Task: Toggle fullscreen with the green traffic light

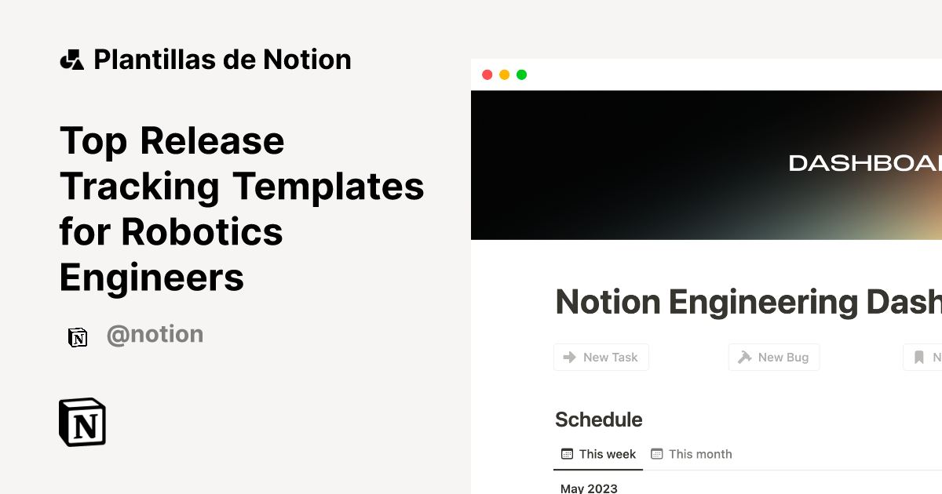Action: pos(520,74)
